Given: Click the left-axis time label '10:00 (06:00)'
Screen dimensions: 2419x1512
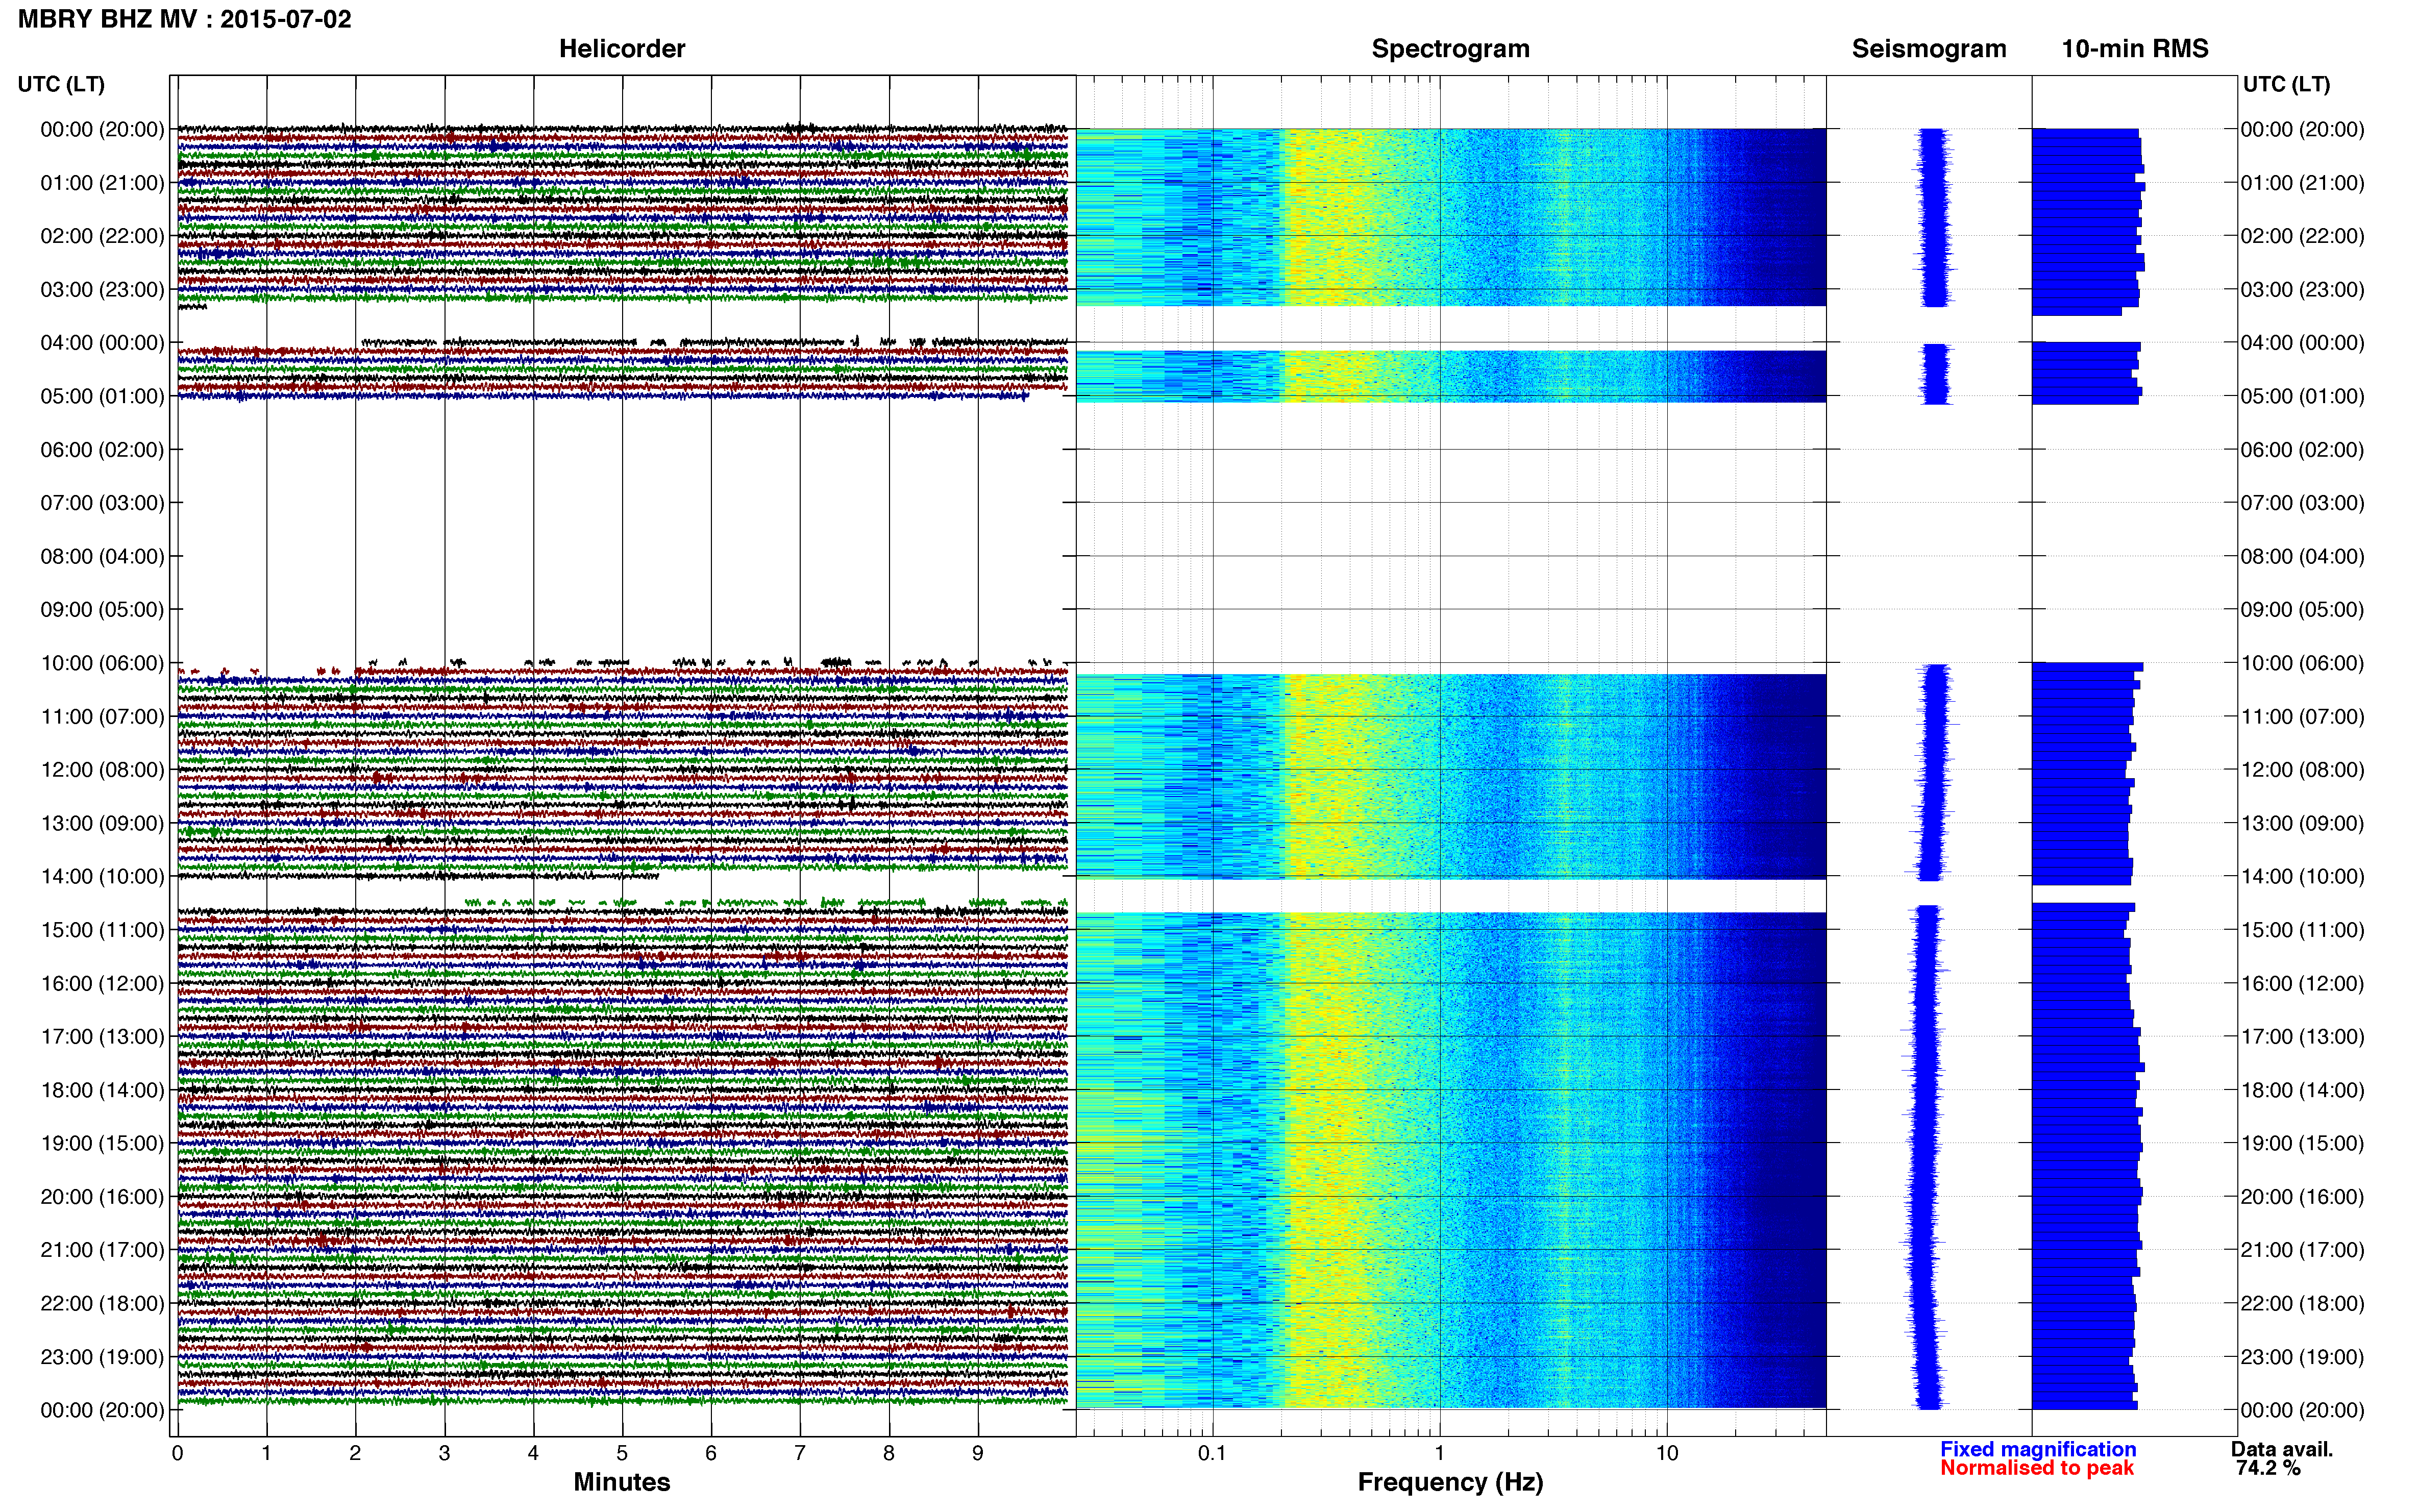Looking at the screenshot, I should pos(102,663).
